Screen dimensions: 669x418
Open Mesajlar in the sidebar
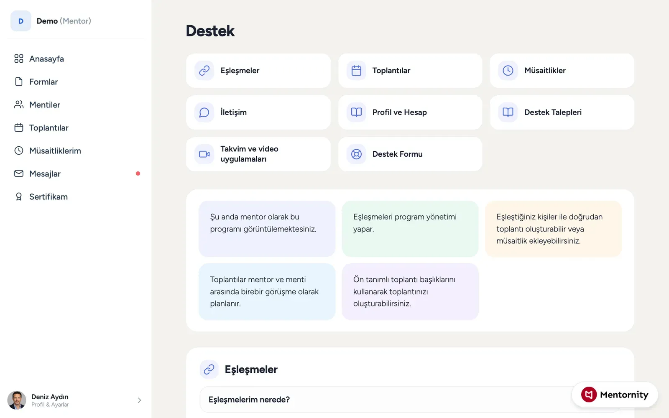click(75, 173)
